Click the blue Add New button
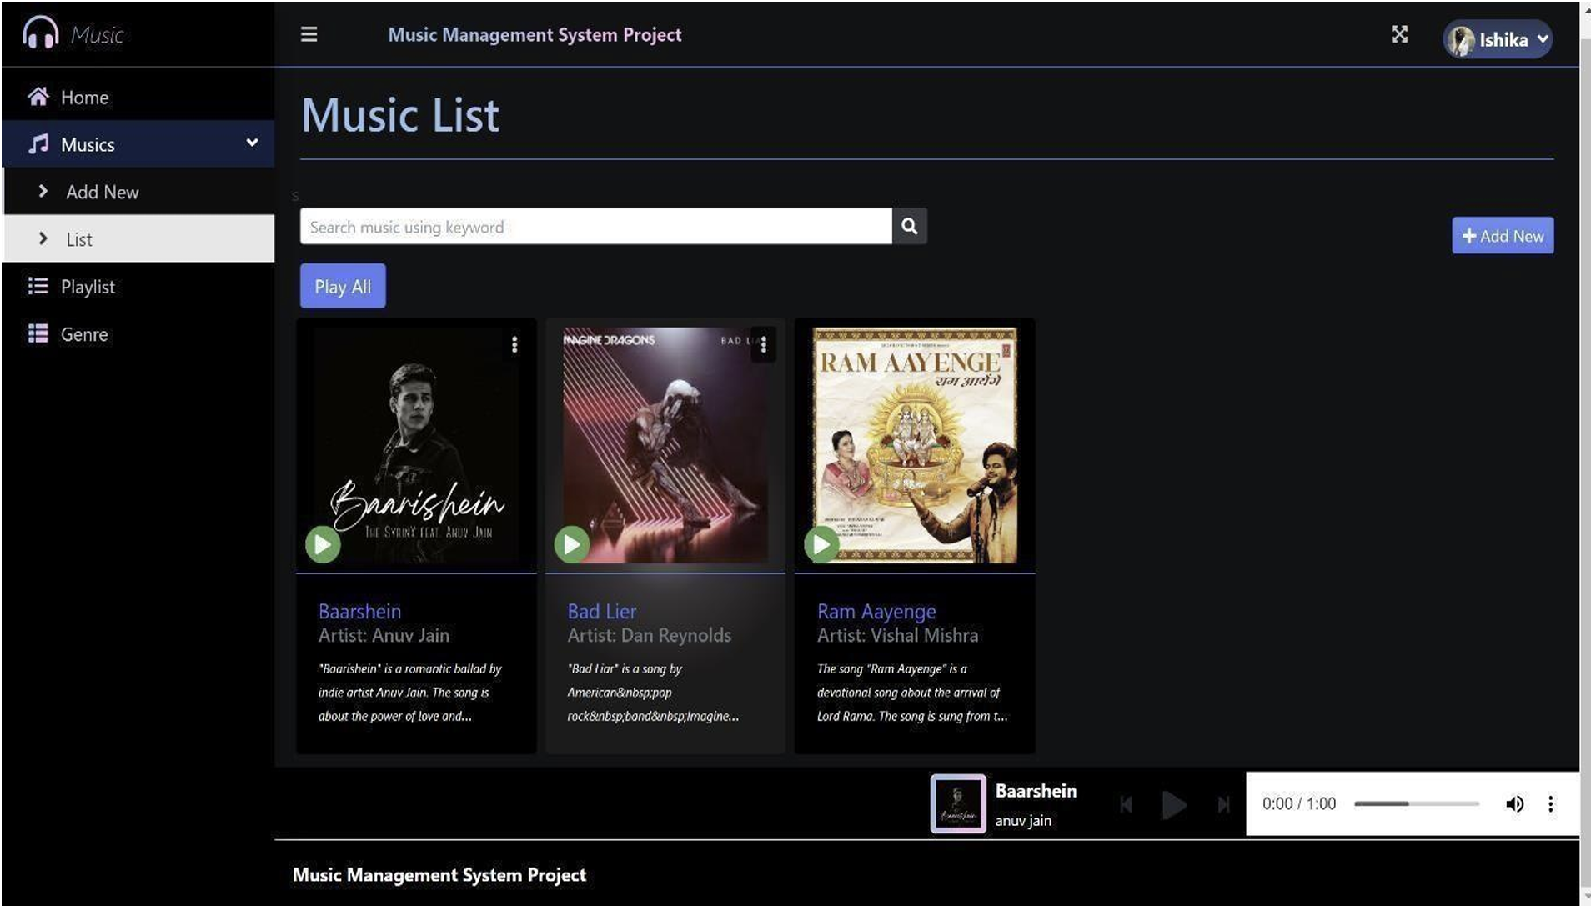1591x906 pixels. pos(1503,236)
